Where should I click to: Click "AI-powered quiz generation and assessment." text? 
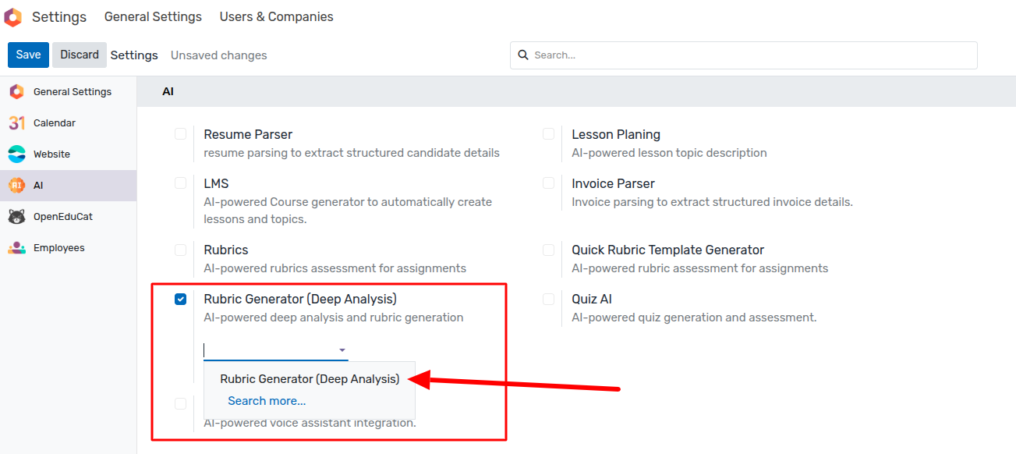tap(694, 317)
